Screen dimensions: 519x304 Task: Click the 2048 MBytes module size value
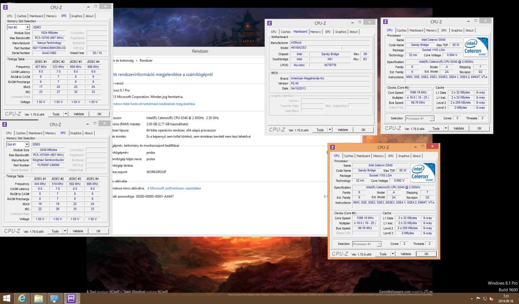point(48,150)
